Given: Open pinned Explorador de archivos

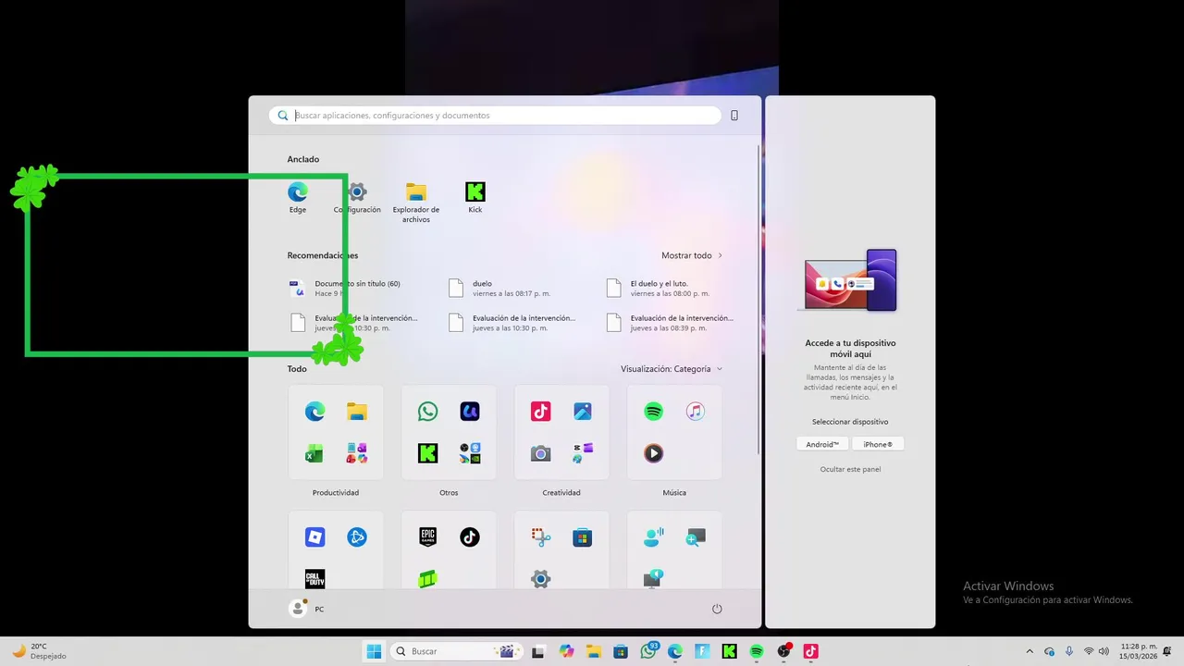Looking at the screenshot, I should tap(416, 202).
